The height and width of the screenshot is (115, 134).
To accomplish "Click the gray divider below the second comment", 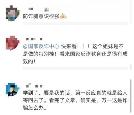I will 75,69.
